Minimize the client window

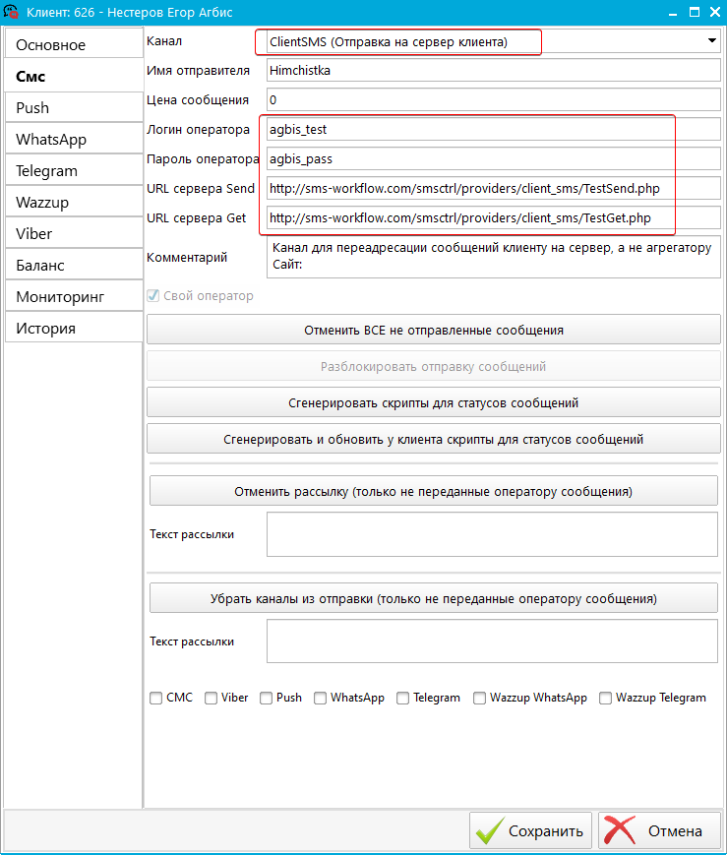[x=673, y=13]
